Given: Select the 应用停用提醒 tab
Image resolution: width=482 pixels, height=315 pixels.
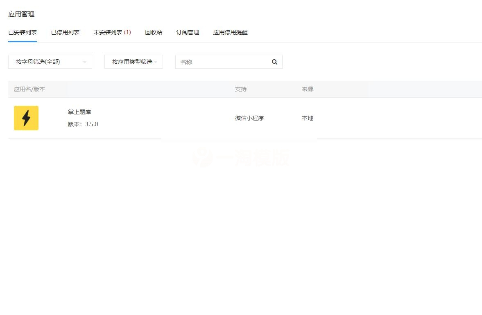Looking at the screenshot, I should point(230,32).
